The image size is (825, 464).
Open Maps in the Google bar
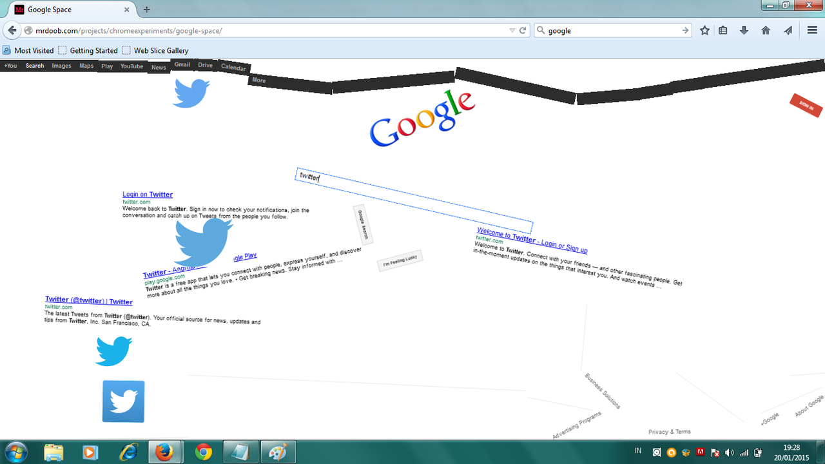tap(86, 66)
